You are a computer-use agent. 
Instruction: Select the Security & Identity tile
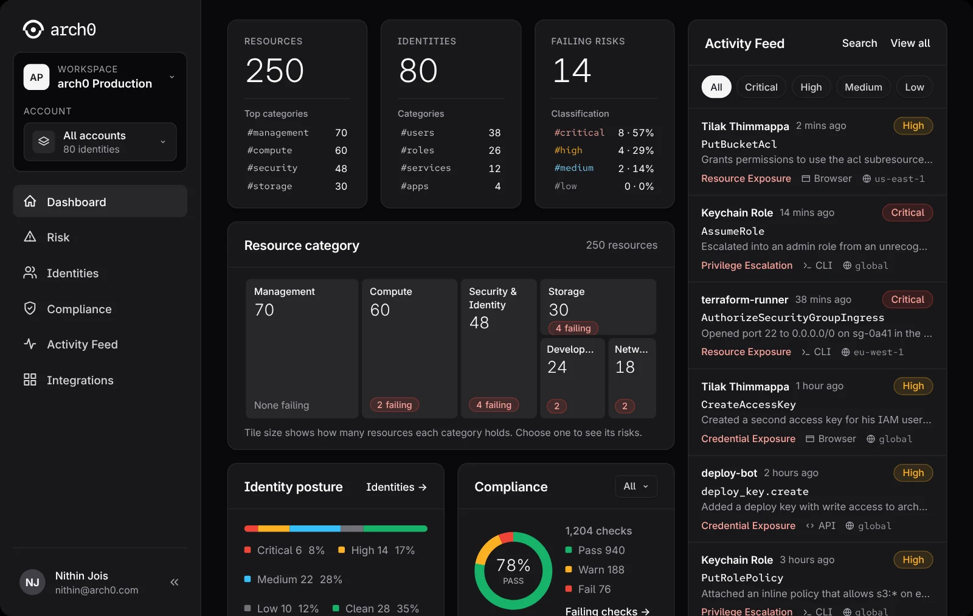[x=499, y=348]
